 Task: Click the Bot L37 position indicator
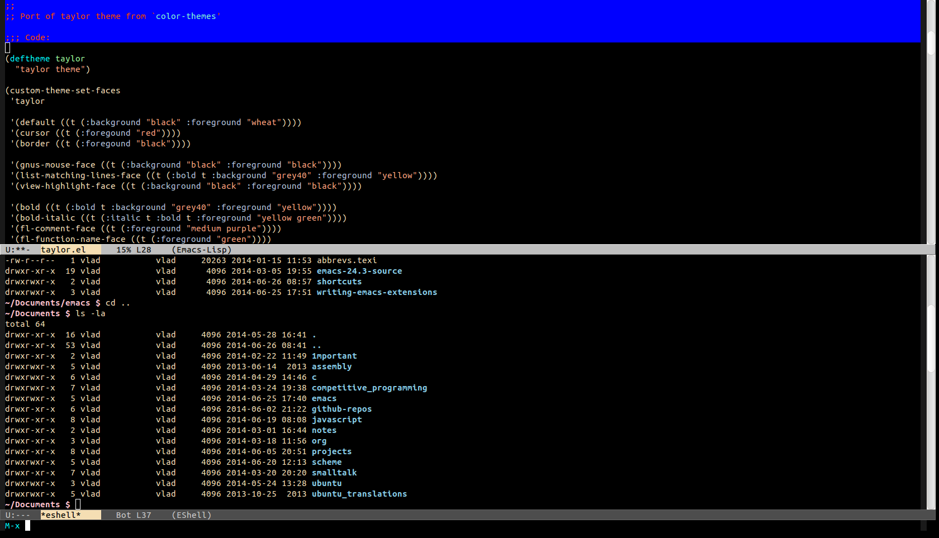pos(134,515)
